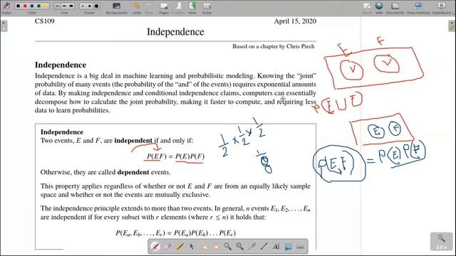Select the capture screen region tool

288,247
